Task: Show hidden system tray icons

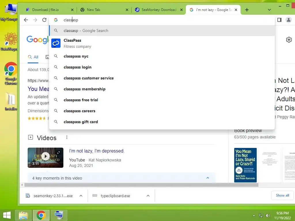Action: 254,216
